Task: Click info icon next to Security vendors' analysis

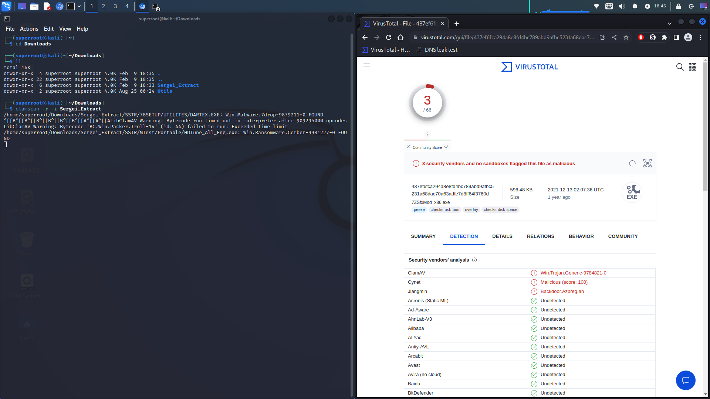Action: click(474, 260)
